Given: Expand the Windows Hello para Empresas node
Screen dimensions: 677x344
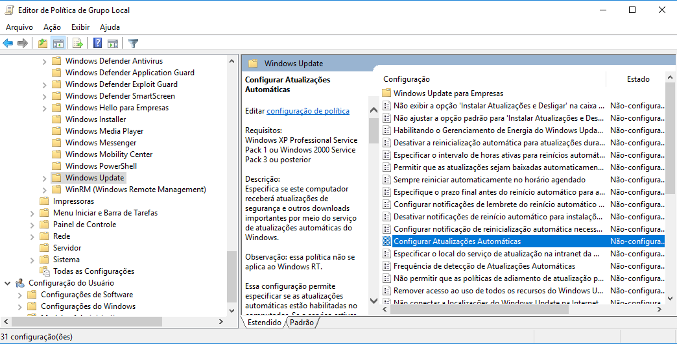Looking at the screenshot, I should (44, 108).
